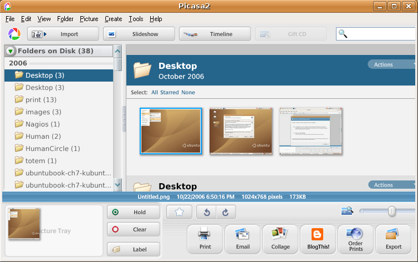The image size is (418, 262).
Task: Click the Print button
Action: (205, 239)
